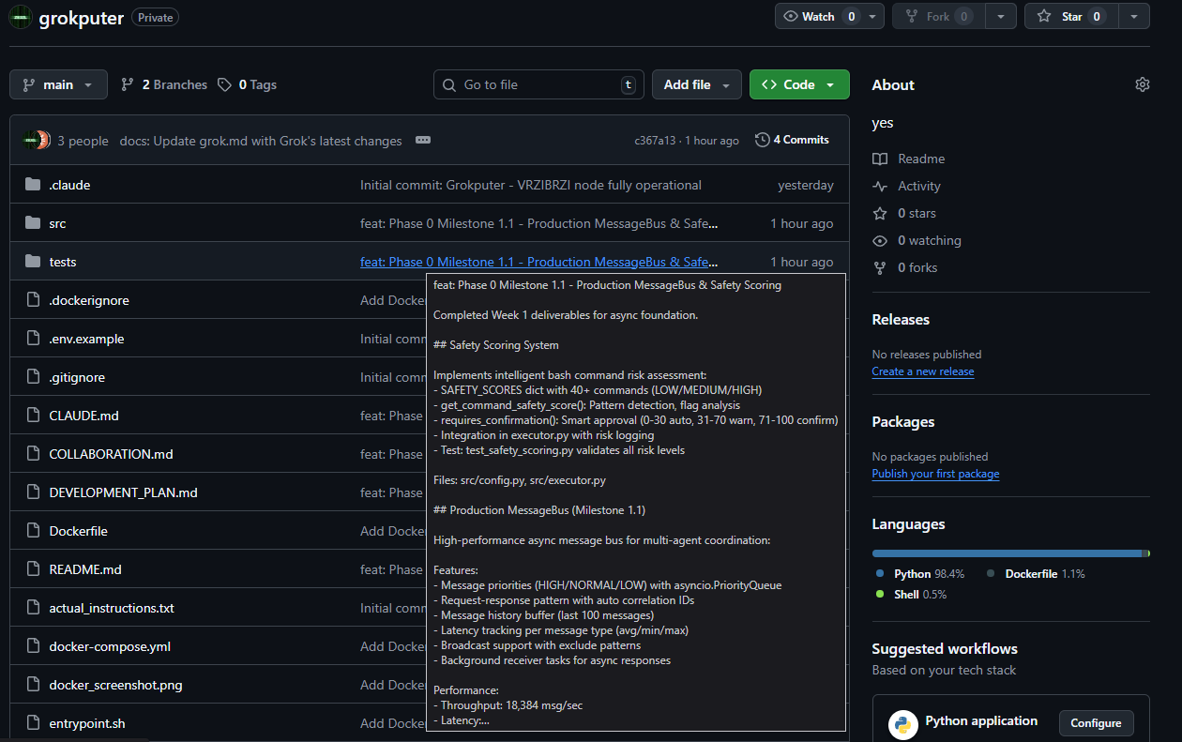Image resolution: width=1182 pixels, height=742 pixels.
Task: Open commit hash c367a13
Action: 655,141
